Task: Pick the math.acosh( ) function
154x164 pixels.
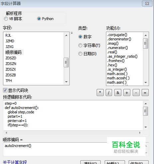Action: (x=118, y=78)
